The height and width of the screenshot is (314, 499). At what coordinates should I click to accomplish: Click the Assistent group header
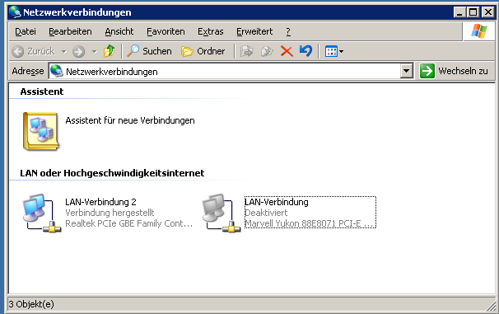(42, 91)
